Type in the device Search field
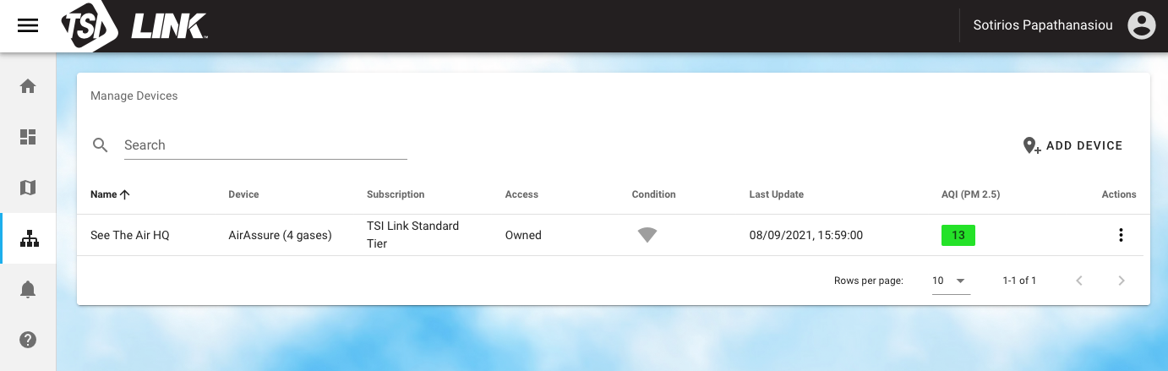 pyautogui.click(x=265, y=145)
